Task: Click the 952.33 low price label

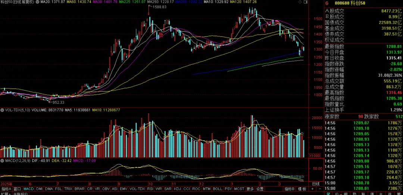Action: coord(58,102)
